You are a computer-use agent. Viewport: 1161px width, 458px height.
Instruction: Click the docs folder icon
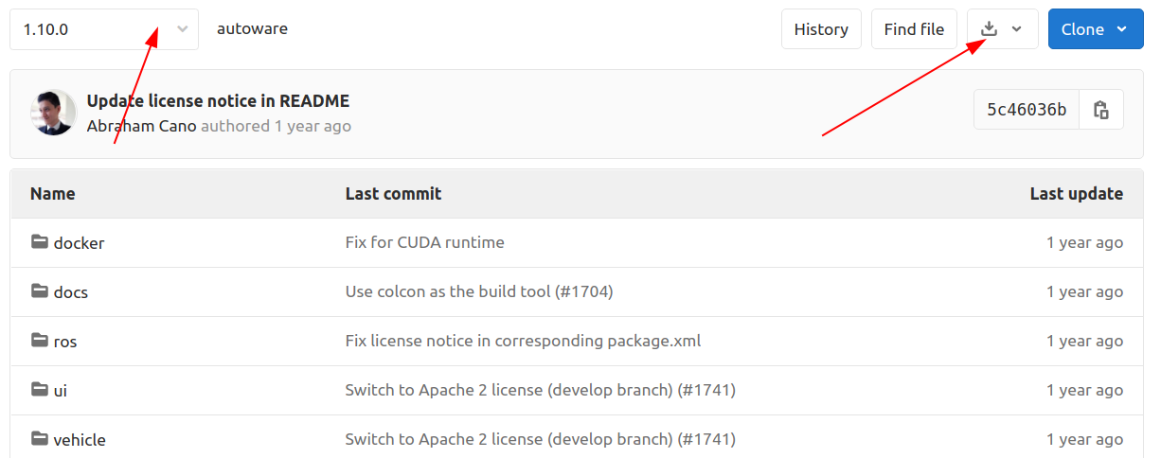[39, 291]
